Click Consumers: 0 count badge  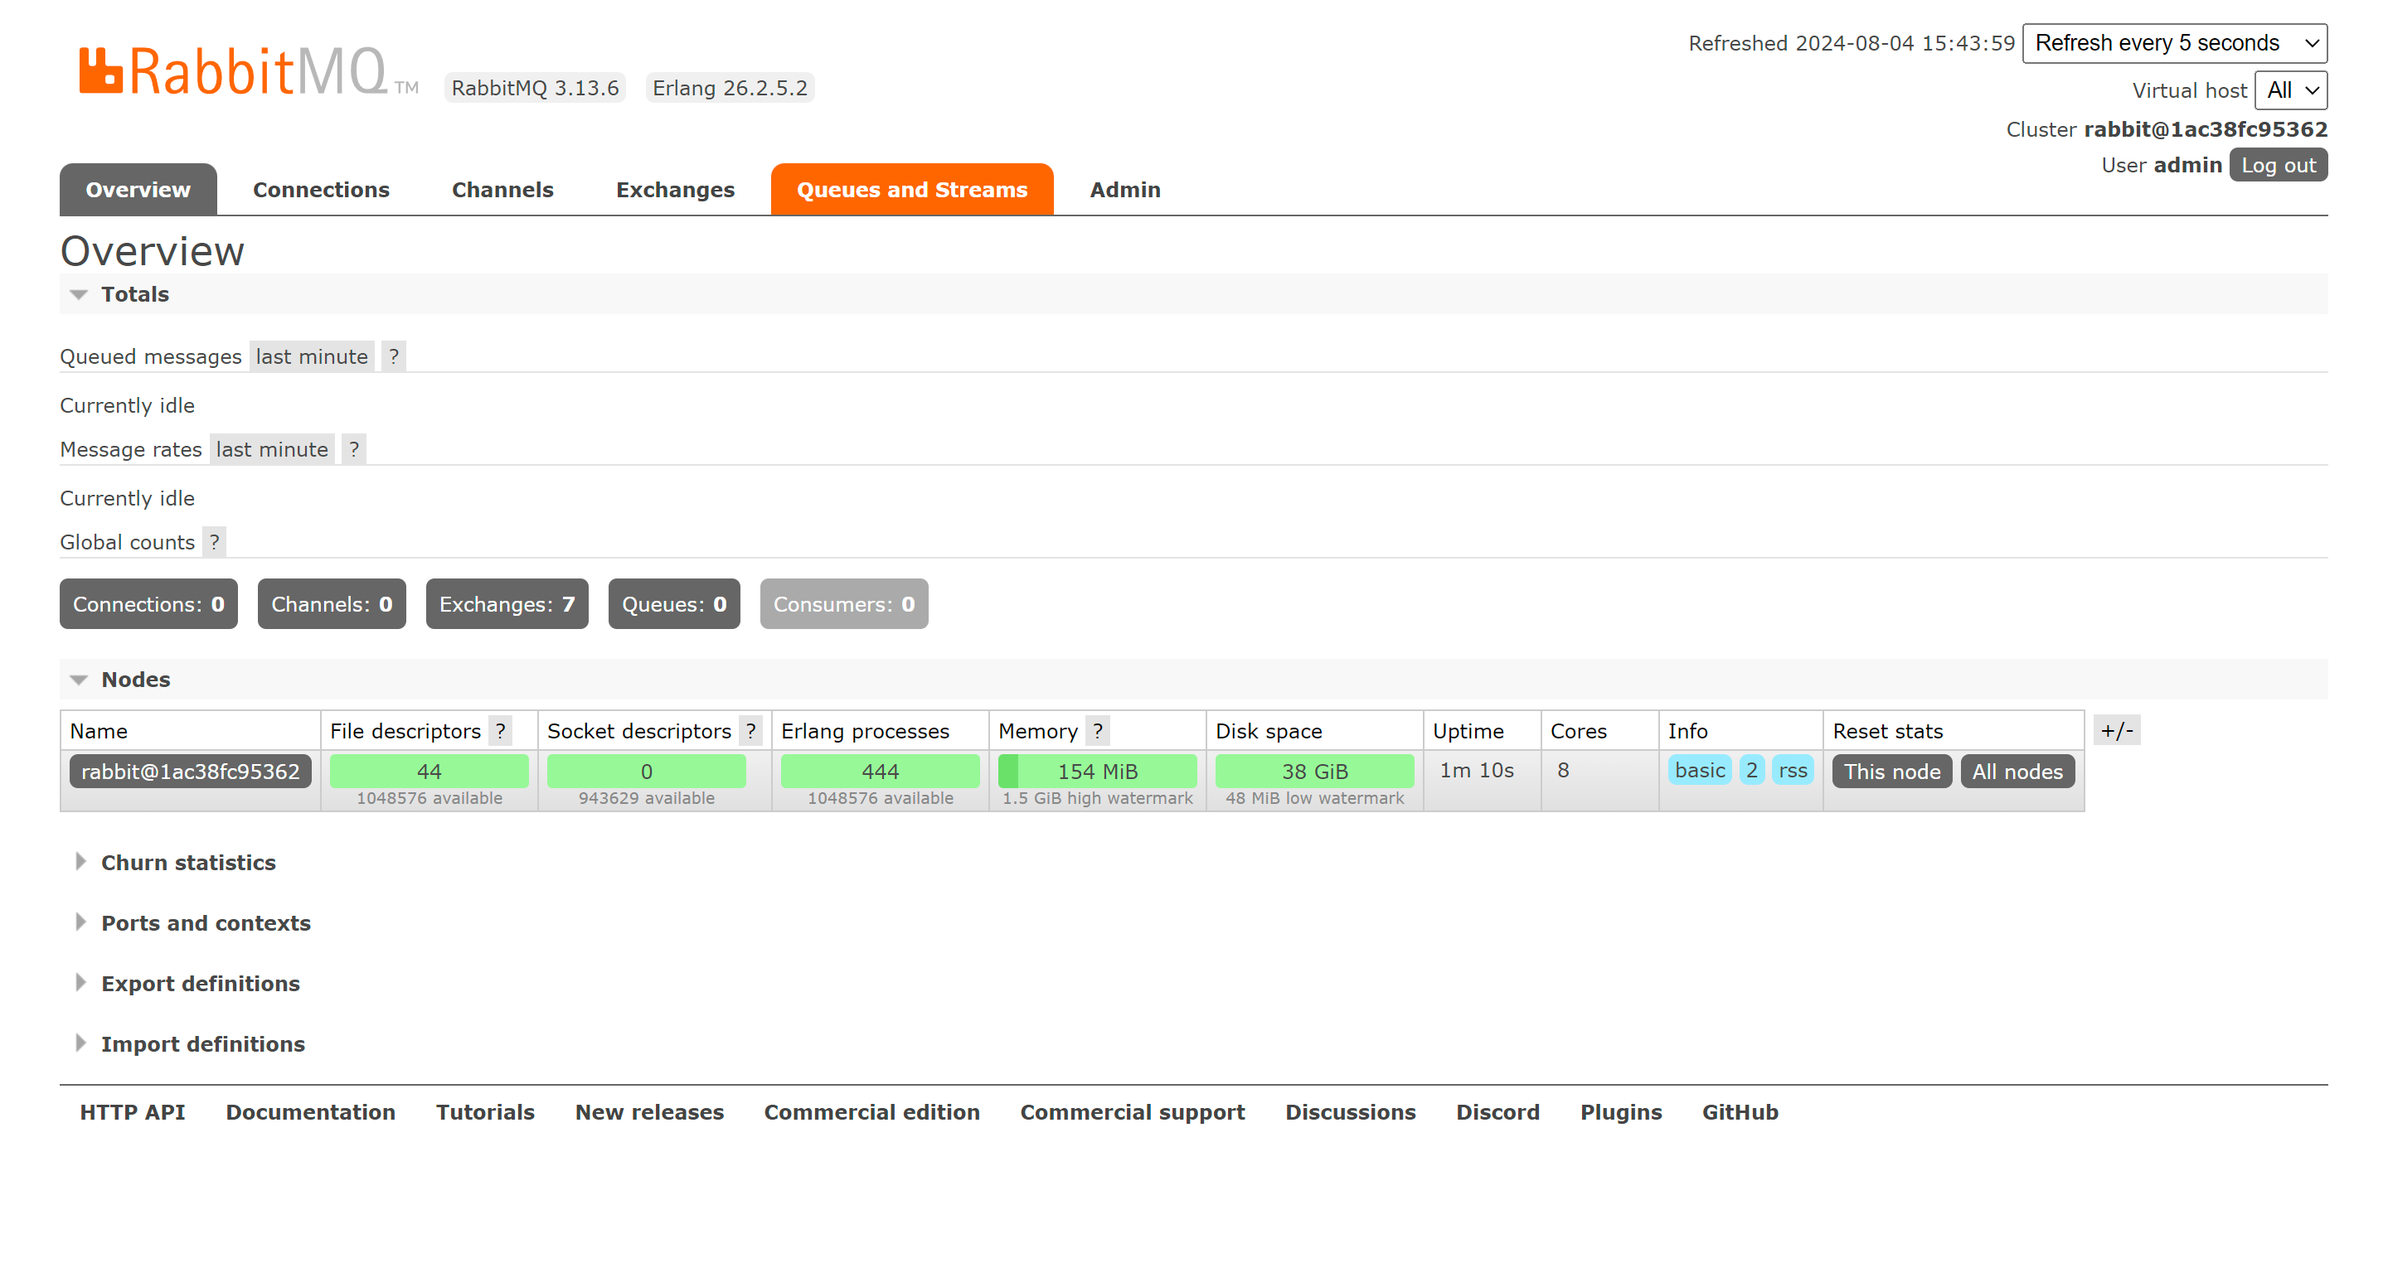843,604
